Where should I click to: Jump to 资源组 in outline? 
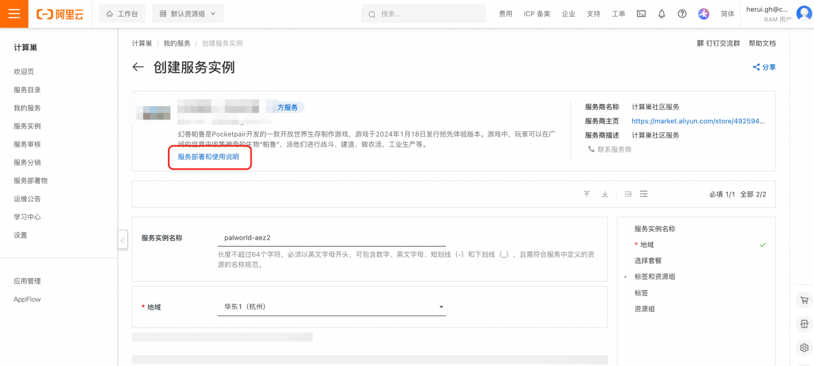[x=644, y=309]
